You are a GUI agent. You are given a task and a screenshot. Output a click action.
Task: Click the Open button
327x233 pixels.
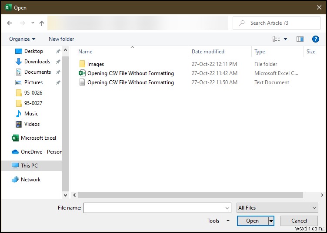[x=252, y=221]
